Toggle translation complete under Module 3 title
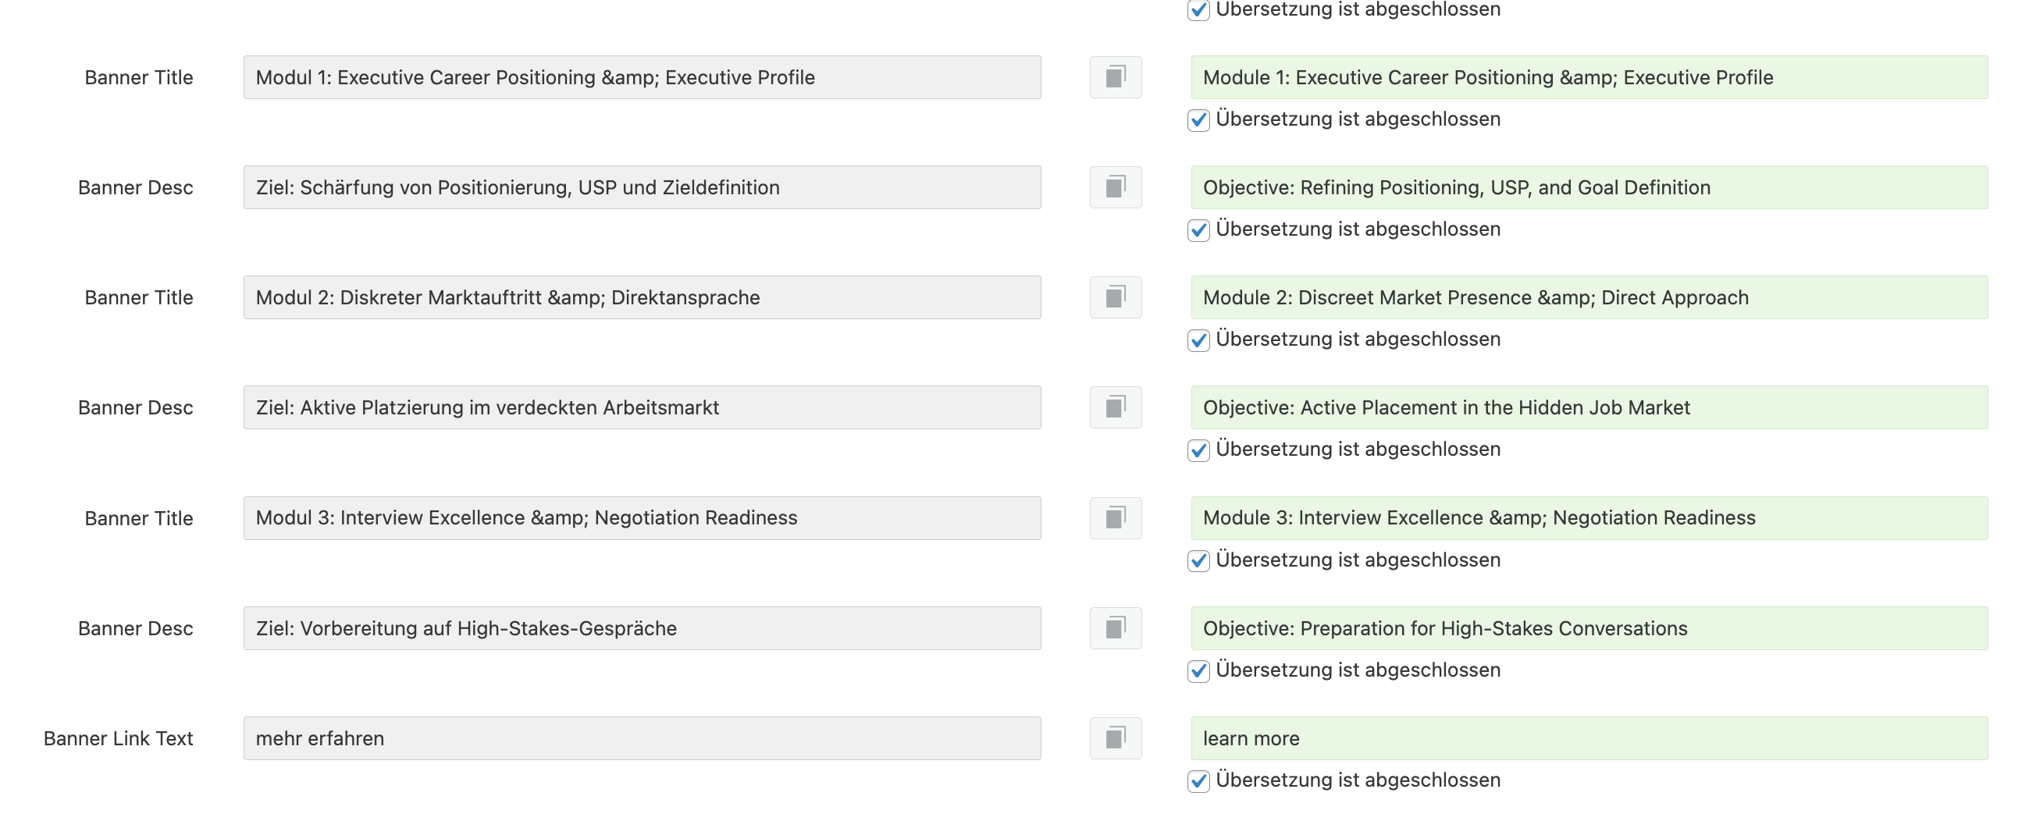Image resolution: width=2022 pixels, height=821 pixels. (x=1198, y=560)
